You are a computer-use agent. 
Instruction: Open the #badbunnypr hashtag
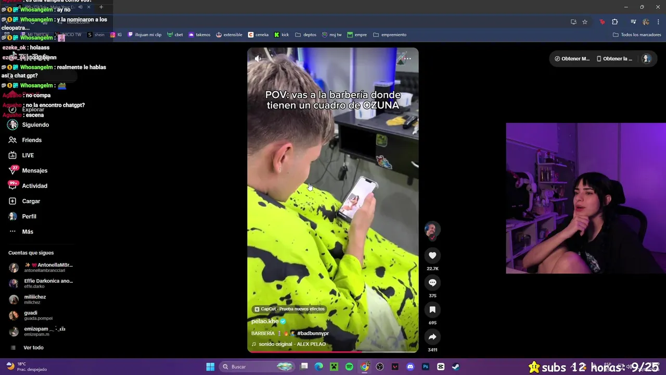(313, 333)
